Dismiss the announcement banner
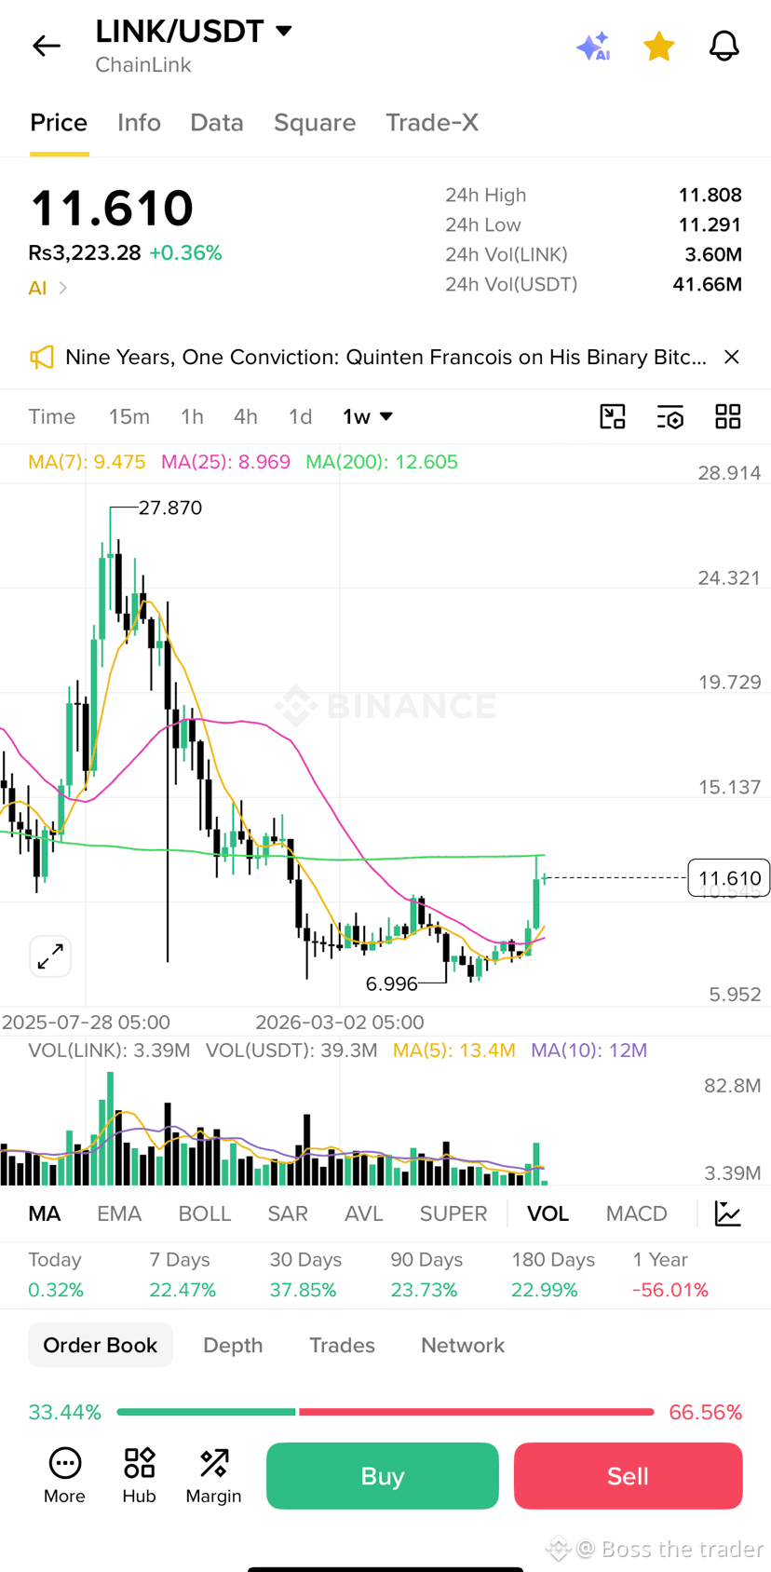The image size is (771, 1572). [732, 358]
